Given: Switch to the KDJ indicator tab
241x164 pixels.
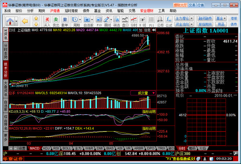Looking at the screenshot, I should pos(46,148).
